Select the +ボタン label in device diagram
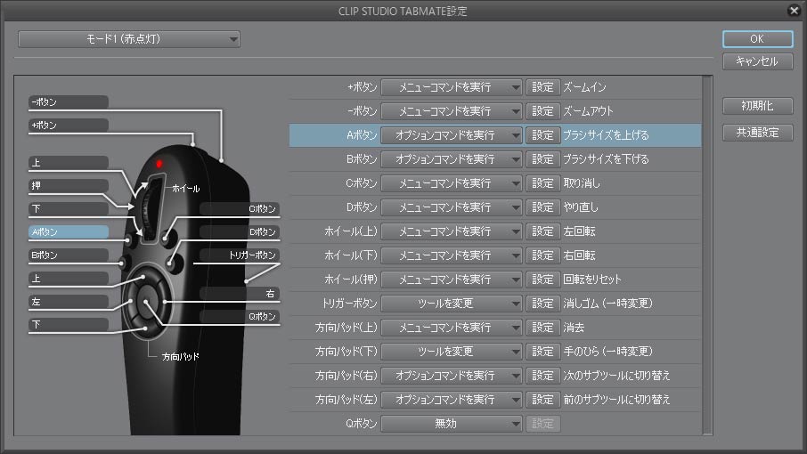 (69, 126)
